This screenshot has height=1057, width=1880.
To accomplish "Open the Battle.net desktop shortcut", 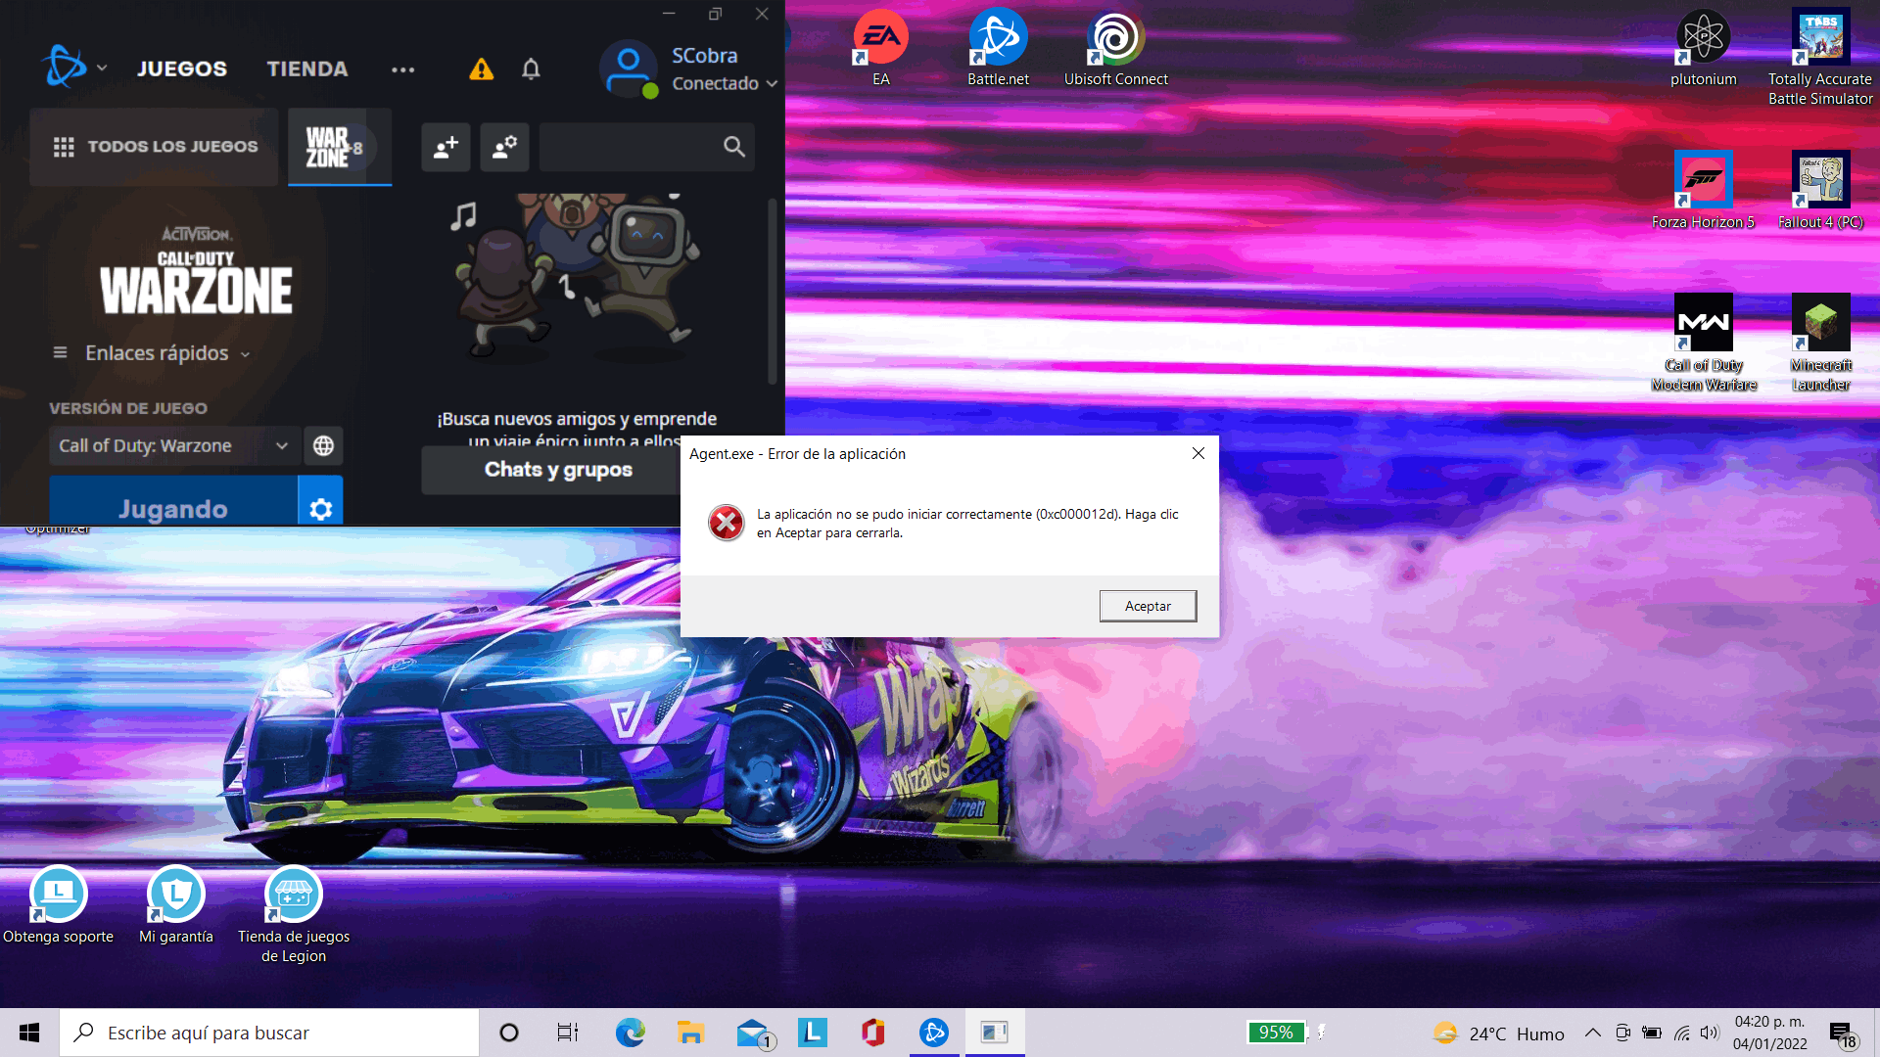I will pyautogui.click(x=998, y=49).
